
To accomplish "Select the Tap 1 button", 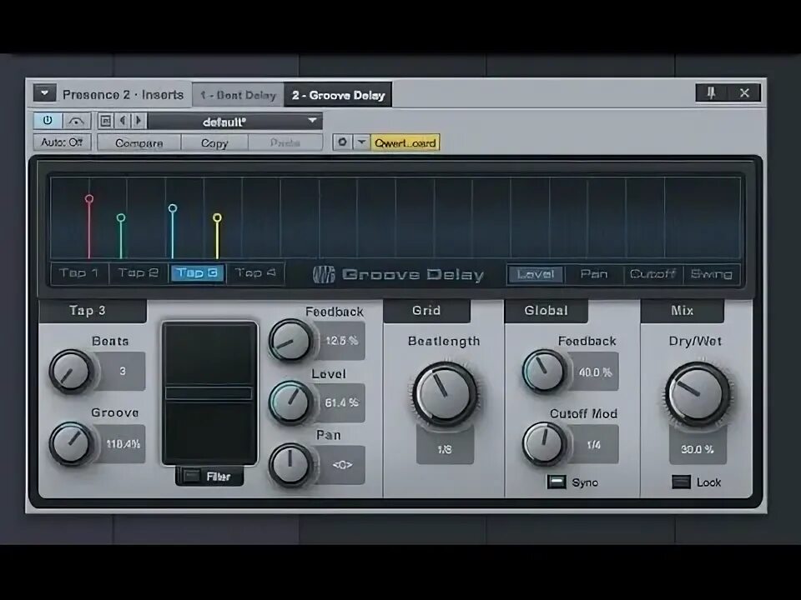I will [x=79, y=273].
